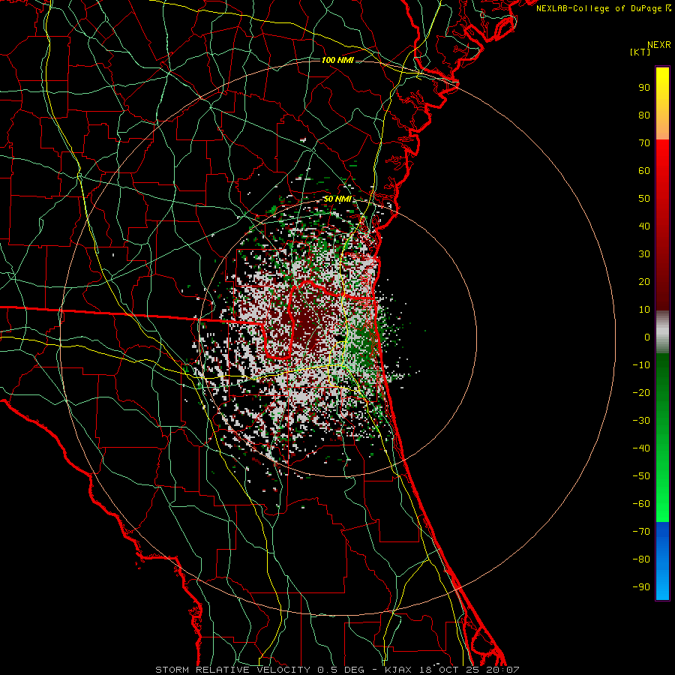
Task: Click the blue bottom segment of color bar
Action: click(x=662, y=561)
